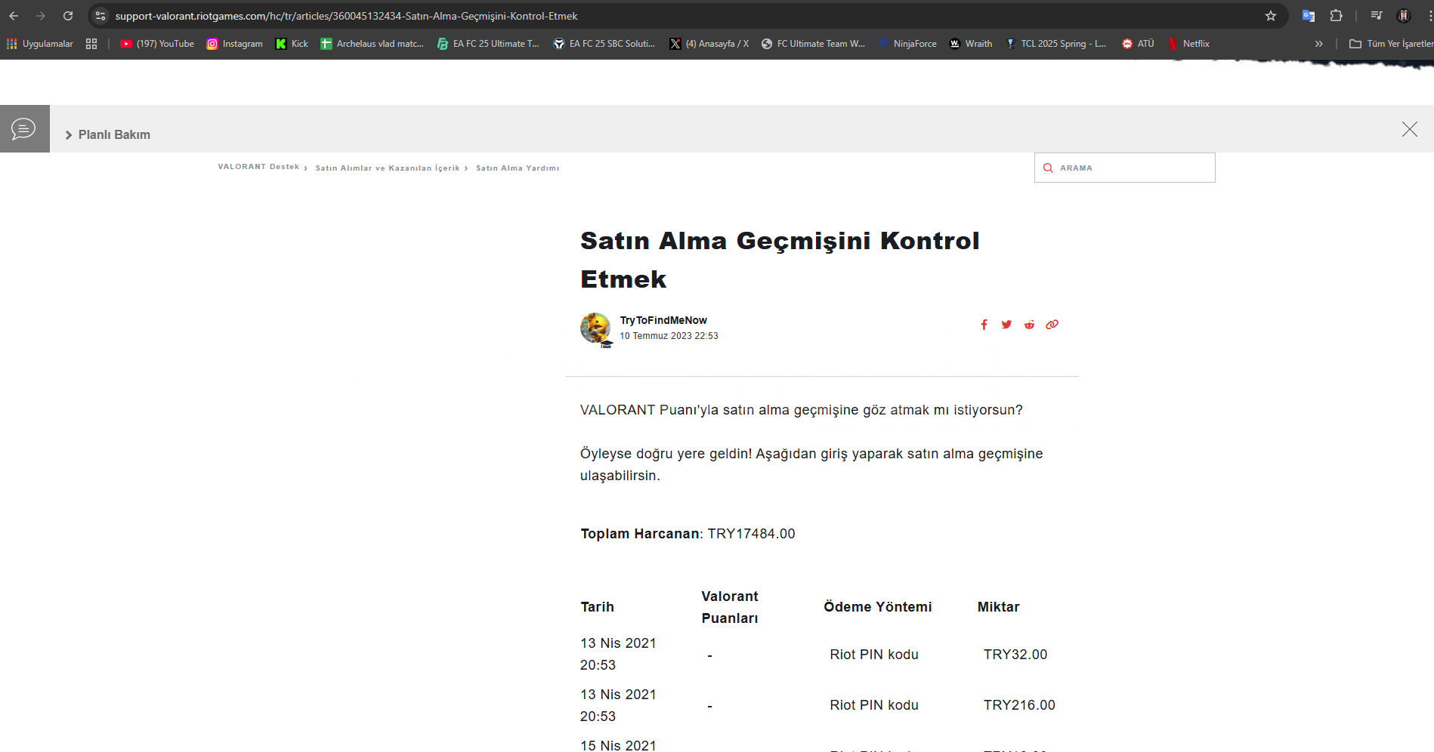
Task: Click the Google Translate icon
Action: point(1309,16)
